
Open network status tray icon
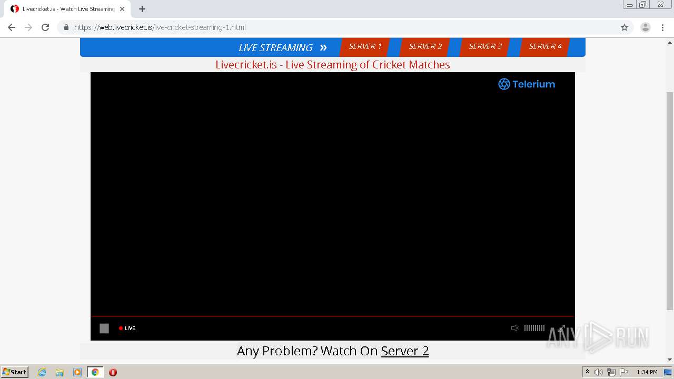611,372
